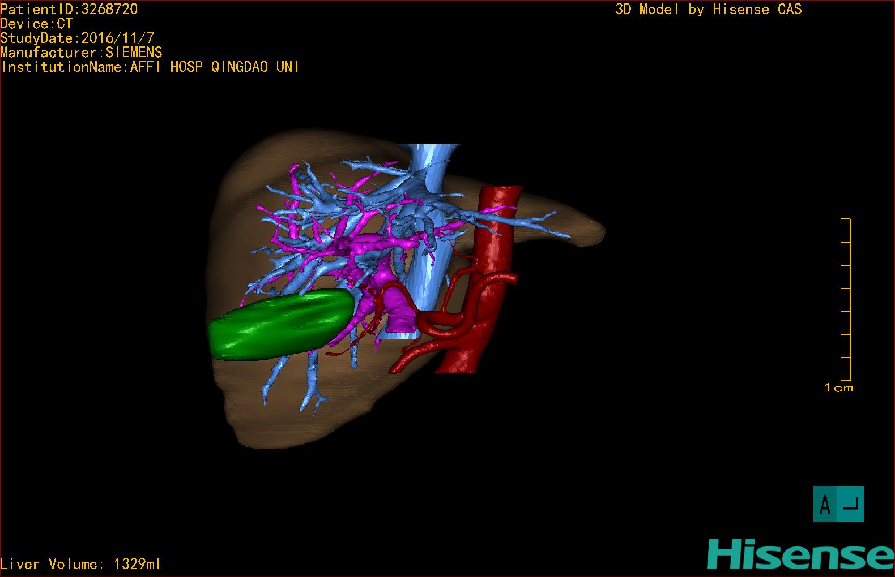Screen dimensions: 895x577
Task: Select the StudyDate:2016/11/7 text
Action: (x=77, y=38)
